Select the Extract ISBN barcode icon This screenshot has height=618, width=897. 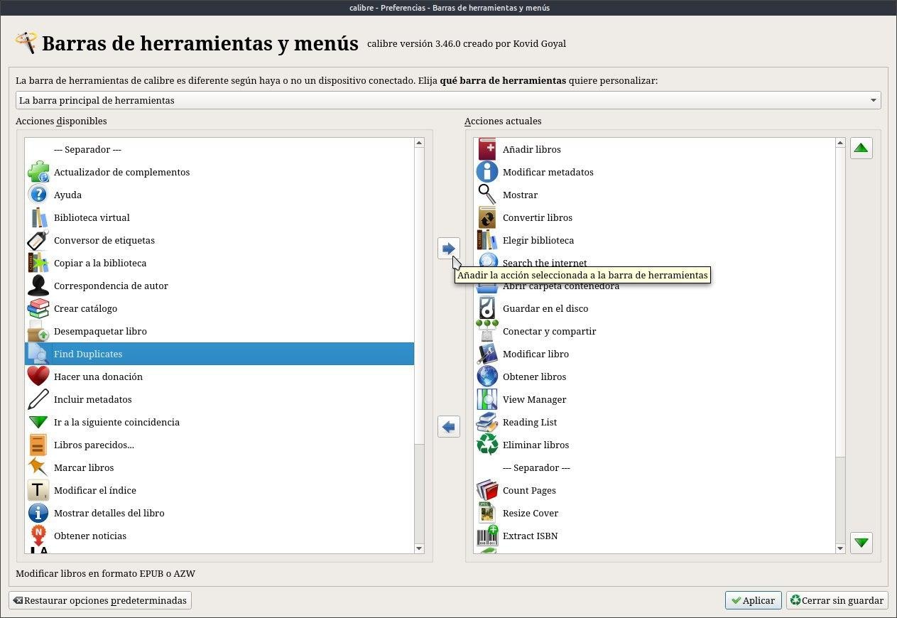point(487,536)
